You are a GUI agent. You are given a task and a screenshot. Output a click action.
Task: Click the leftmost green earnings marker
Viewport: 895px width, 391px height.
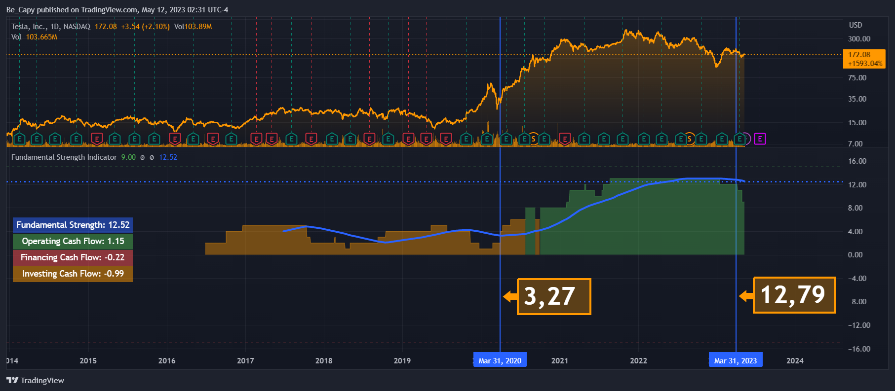pos(19,139)
